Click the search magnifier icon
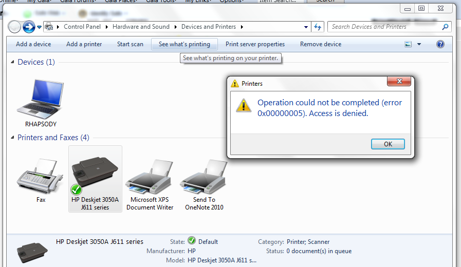 pyautogui.click(x=445, y=27)
